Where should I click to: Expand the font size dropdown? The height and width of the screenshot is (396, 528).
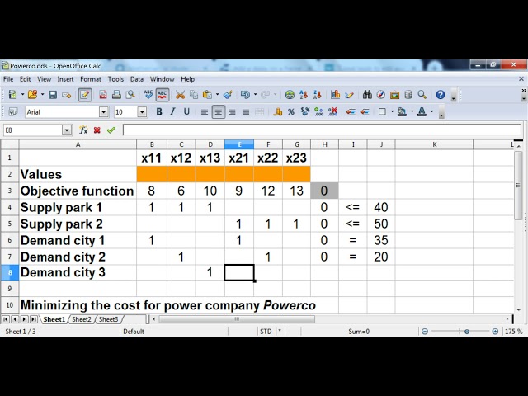click(x=142, y=112)
